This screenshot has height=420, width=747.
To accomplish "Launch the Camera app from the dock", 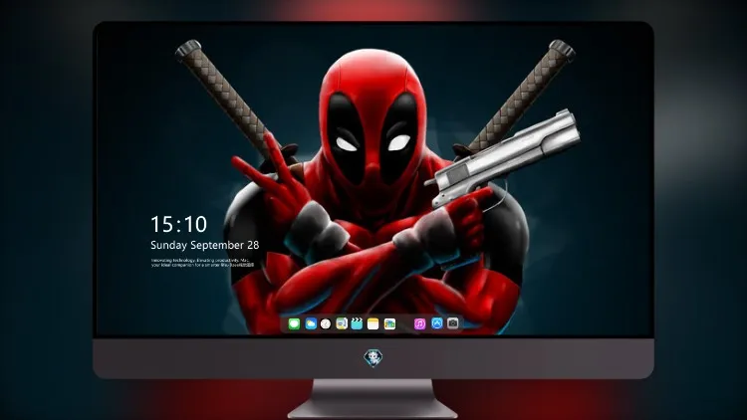I will point(453,323).
